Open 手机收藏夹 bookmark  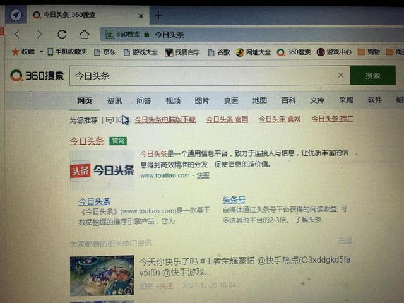tap(68, 52)
